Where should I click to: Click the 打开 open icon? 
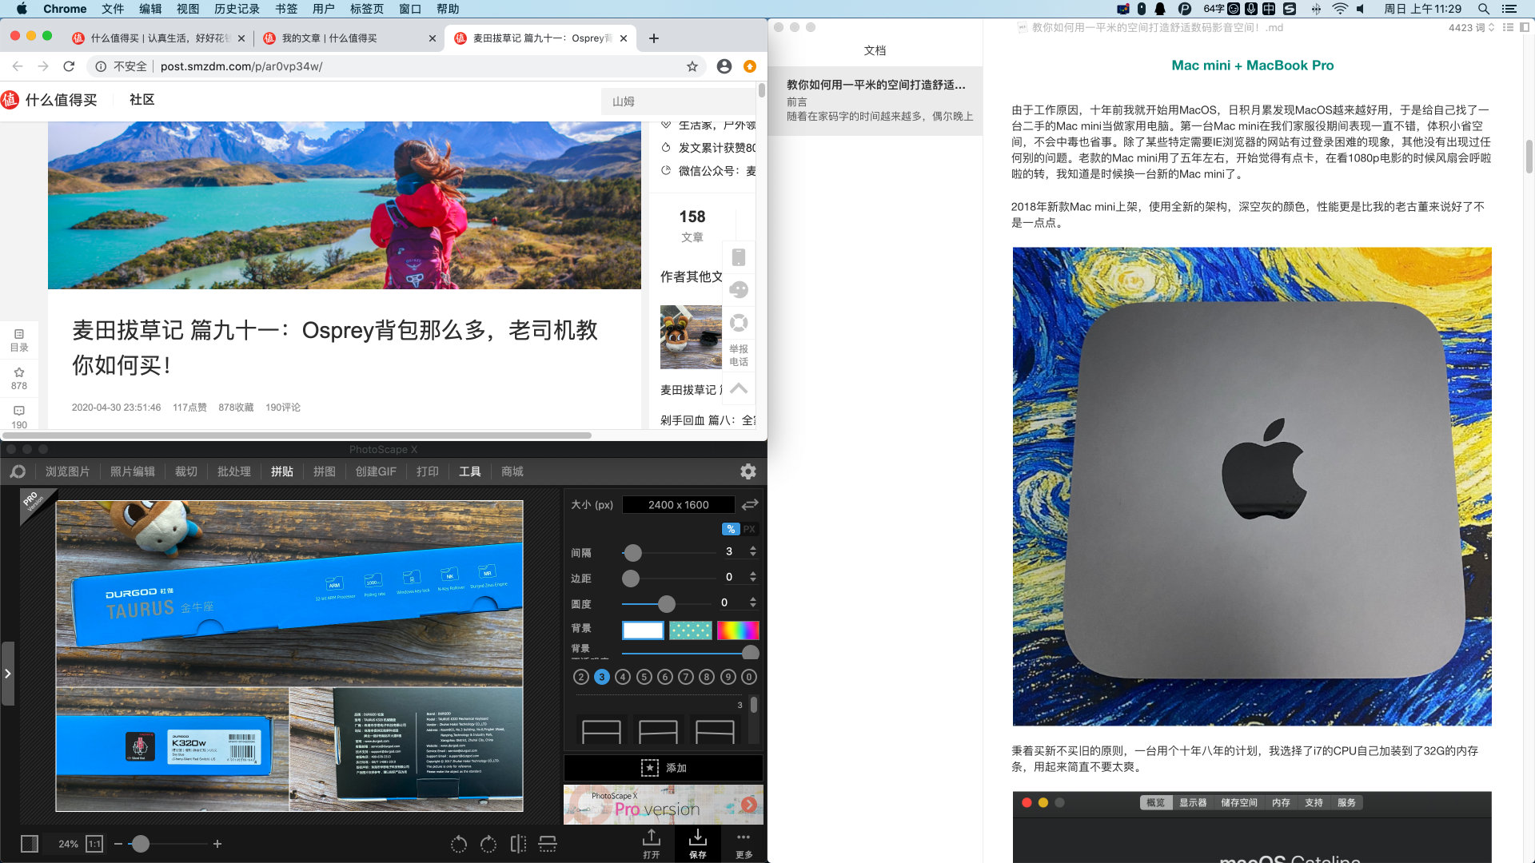(651, 842)
